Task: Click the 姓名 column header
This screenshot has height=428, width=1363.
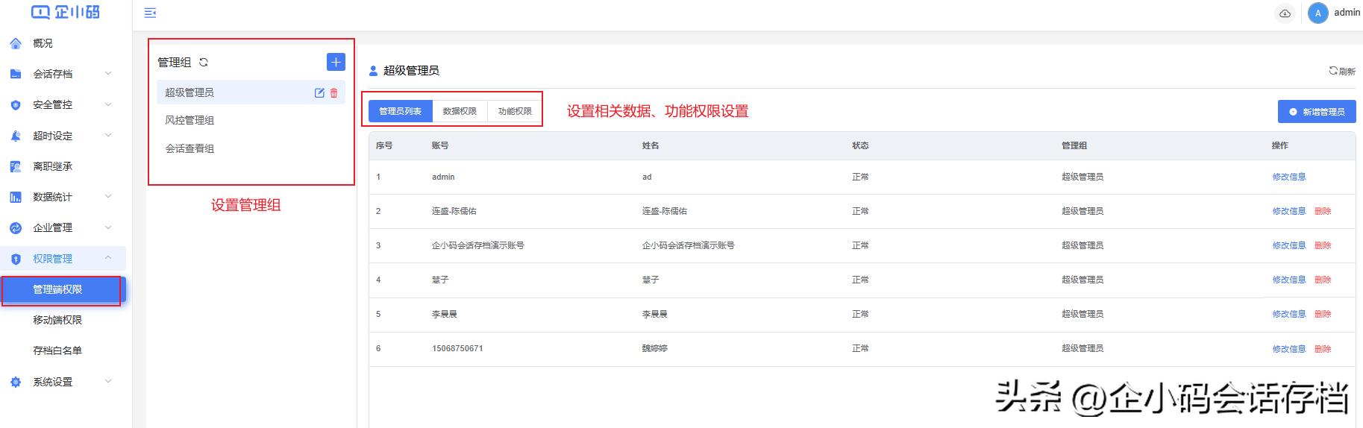Action: [x=651, y=145]
